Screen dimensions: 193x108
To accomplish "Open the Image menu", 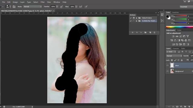I will (x=15, y=2).
